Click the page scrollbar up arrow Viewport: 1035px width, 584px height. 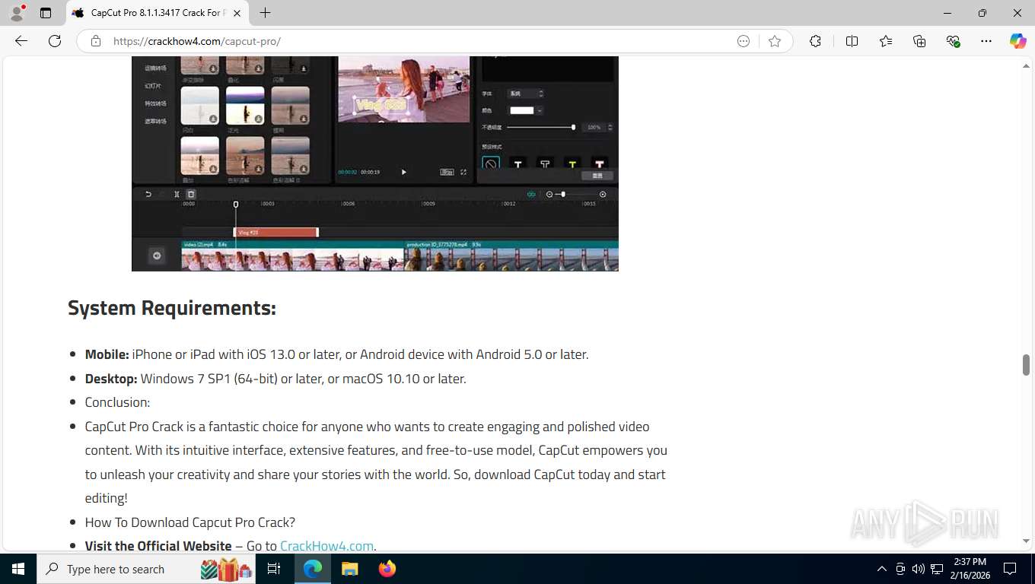(1026, 67)
